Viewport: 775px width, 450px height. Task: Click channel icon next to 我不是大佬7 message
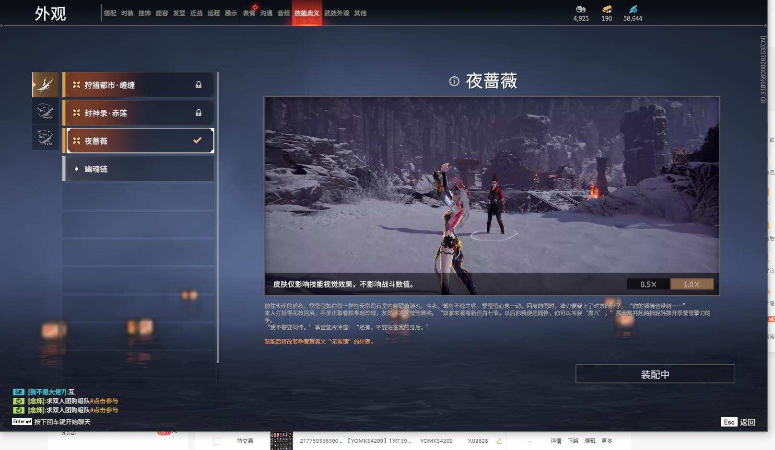[x=18, y=392]
